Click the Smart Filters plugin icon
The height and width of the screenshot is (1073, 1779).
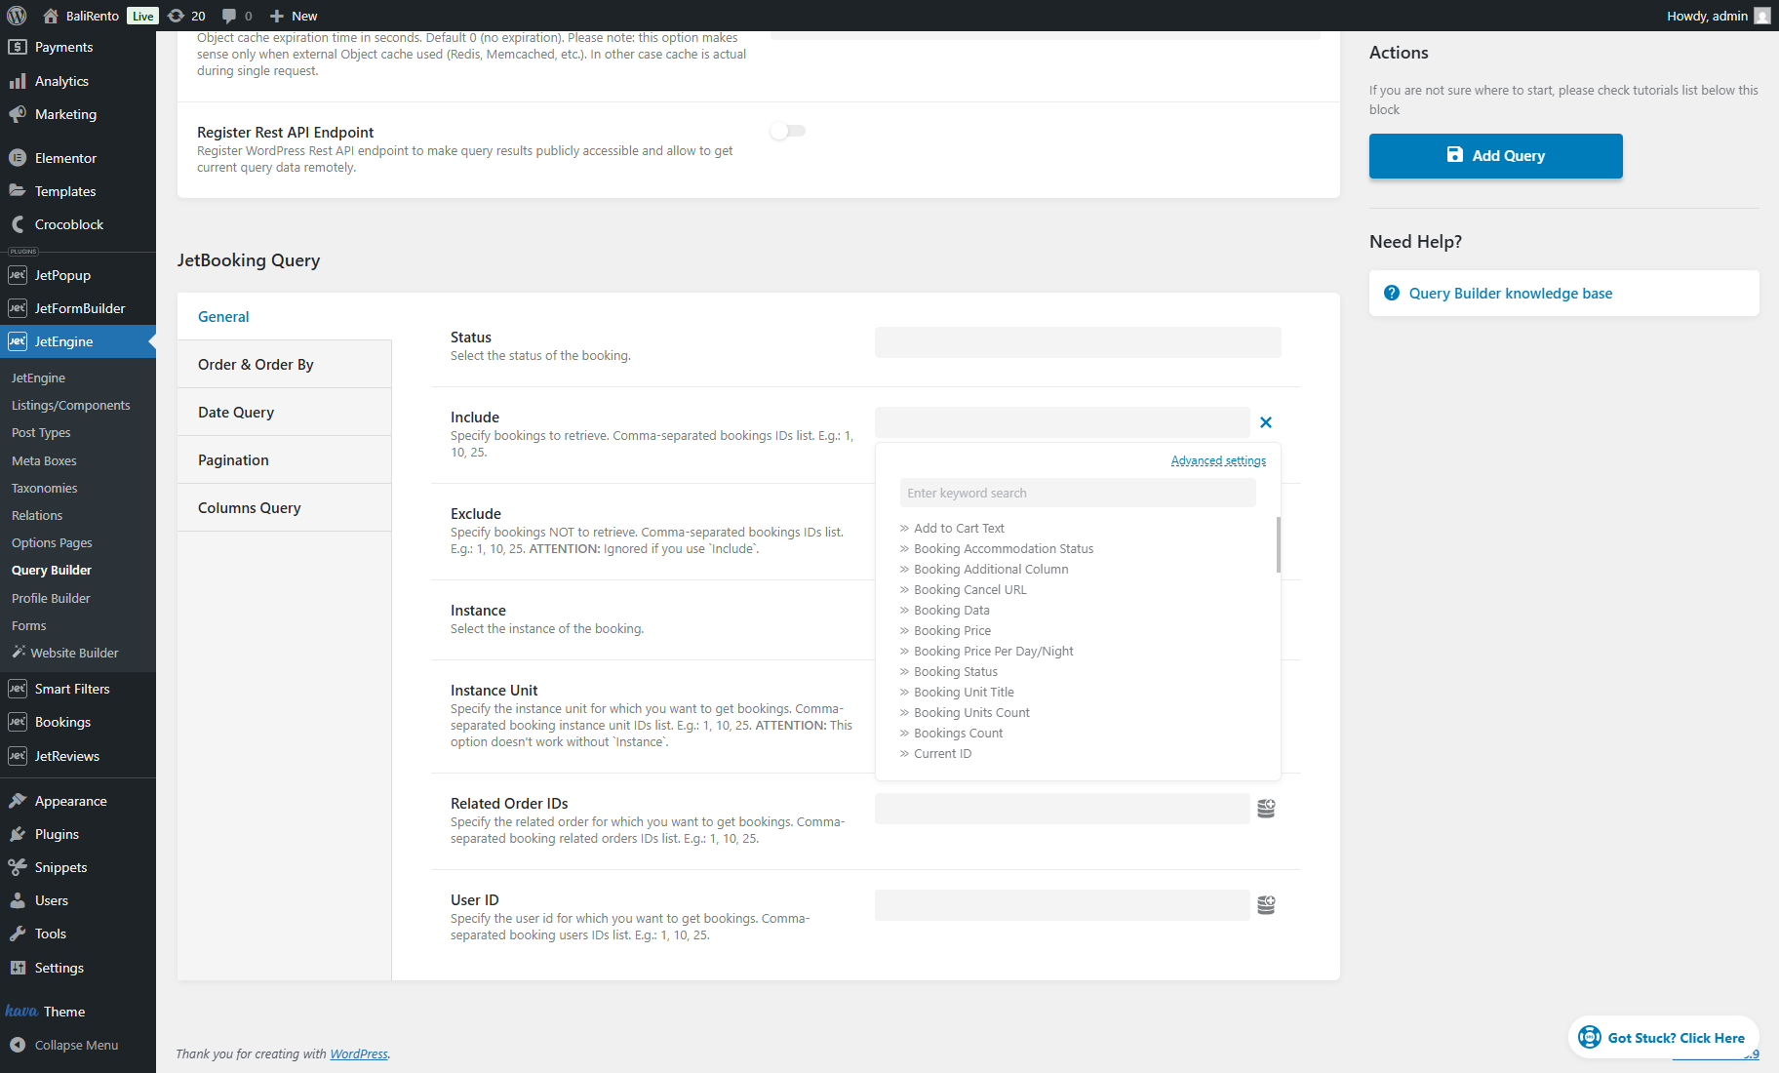pyautogui.click(x=18, y=689)
